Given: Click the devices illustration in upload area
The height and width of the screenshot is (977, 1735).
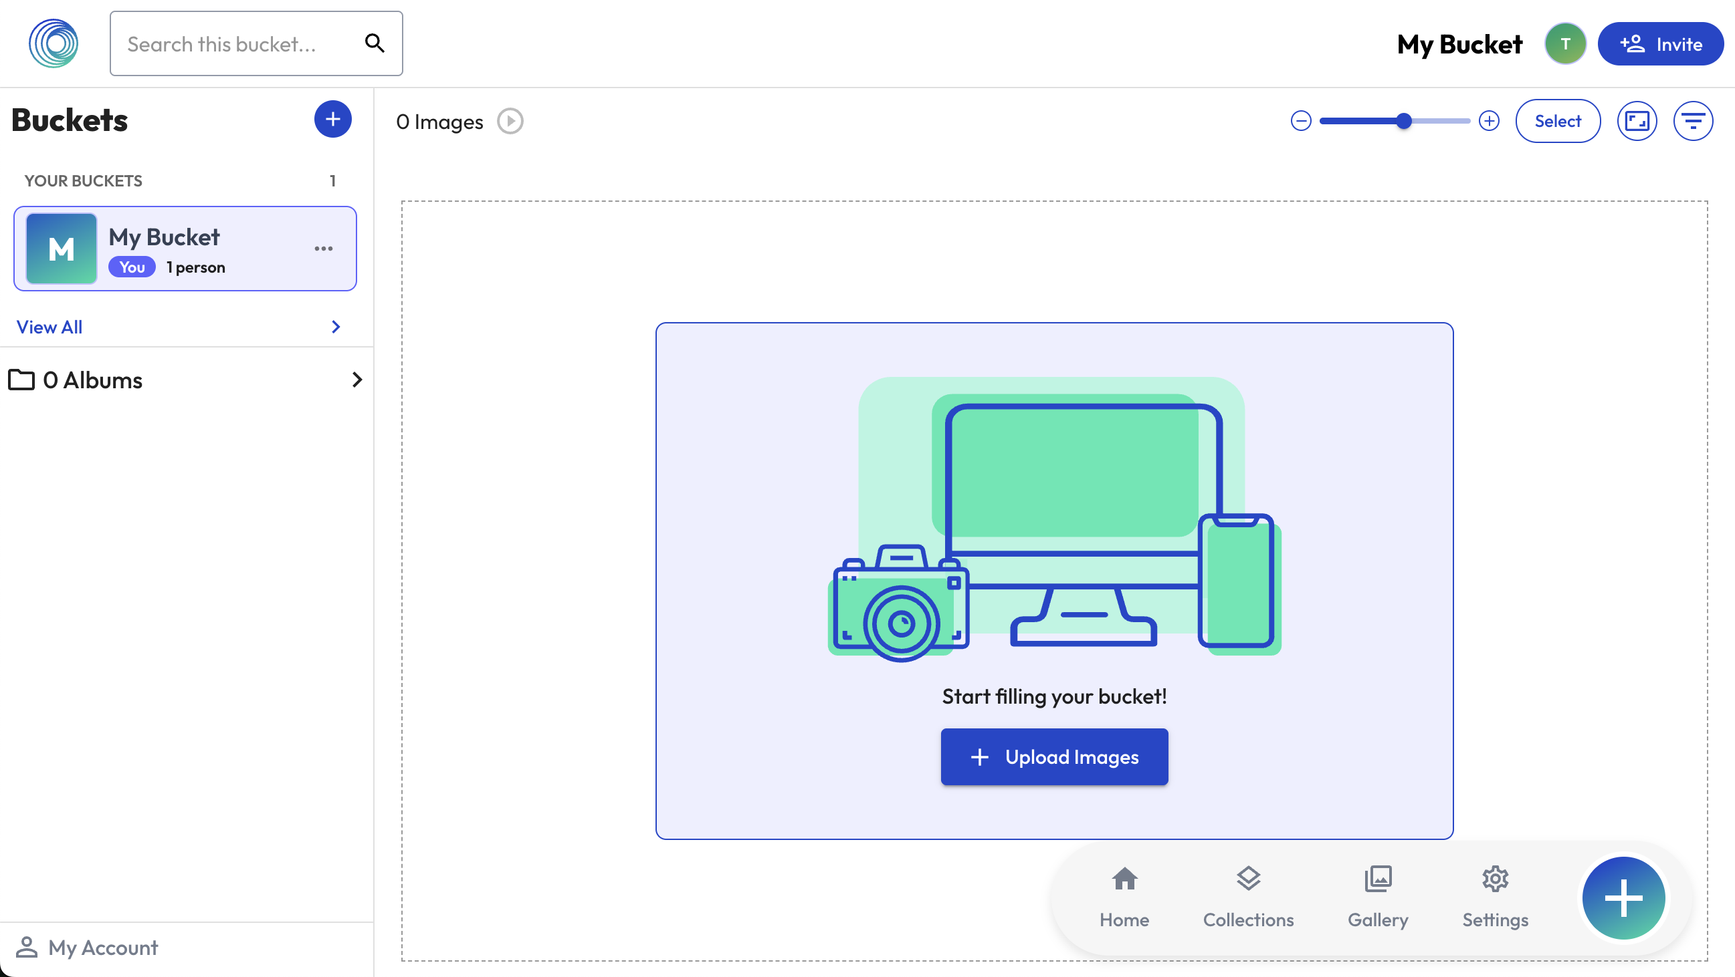Looking at the screenshot, I should [1054, 519].
